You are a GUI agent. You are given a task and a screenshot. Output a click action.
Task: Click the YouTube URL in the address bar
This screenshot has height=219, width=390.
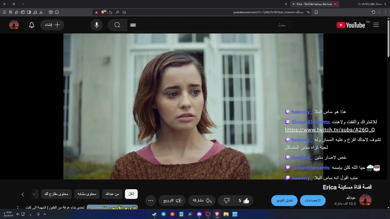click(x=269, y=12)
